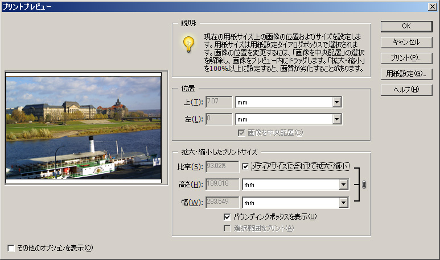Expand the 高さ(H) unit dropdown
The width and height of the screenshot is (440, 260).
343,184
